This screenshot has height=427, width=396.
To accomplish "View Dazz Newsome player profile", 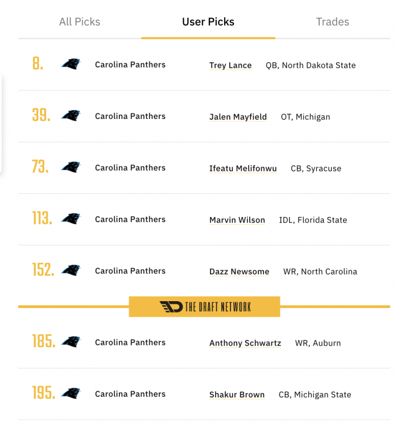I will click(240, 272).
